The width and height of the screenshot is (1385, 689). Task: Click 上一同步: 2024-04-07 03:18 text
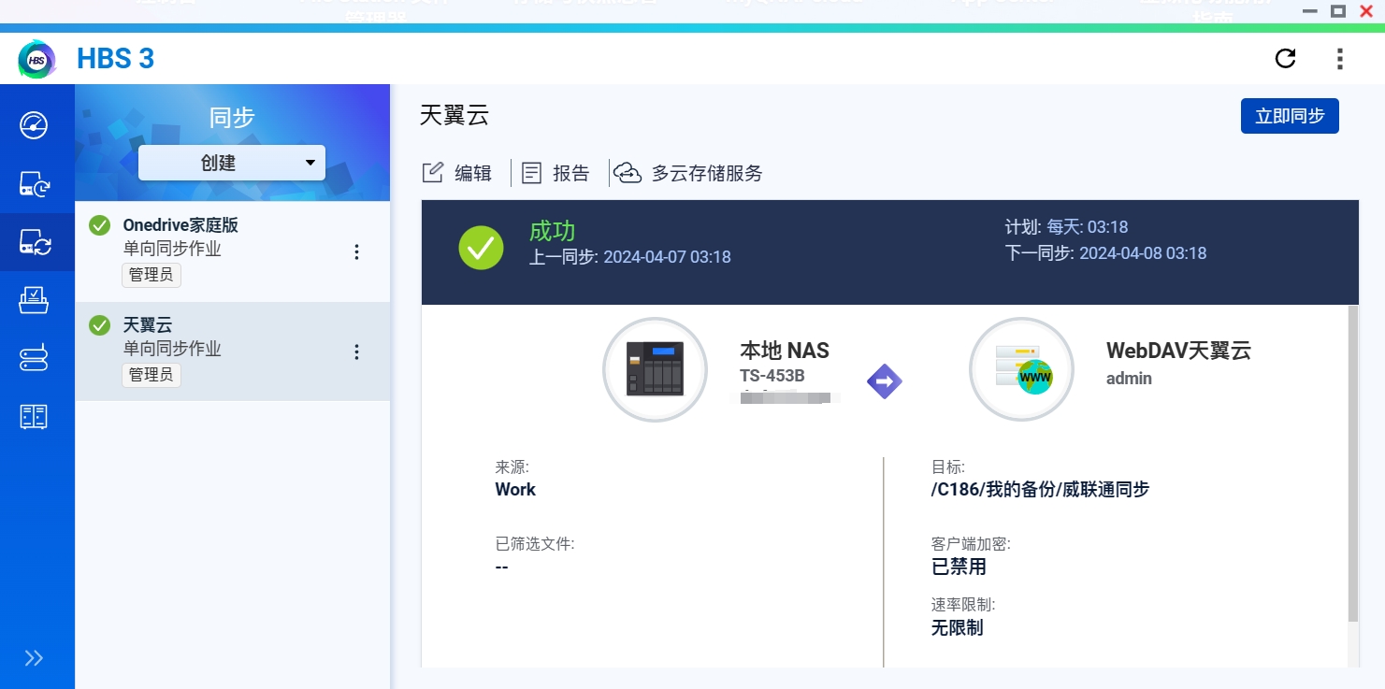(x=630, y=256)
